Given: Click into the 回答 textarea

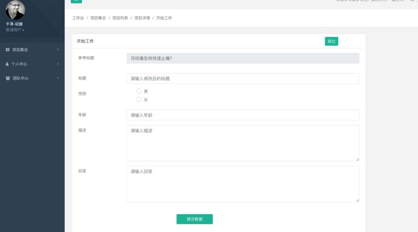Looking at the screenshot, I should pyautogui.click(x=243, y=184).
